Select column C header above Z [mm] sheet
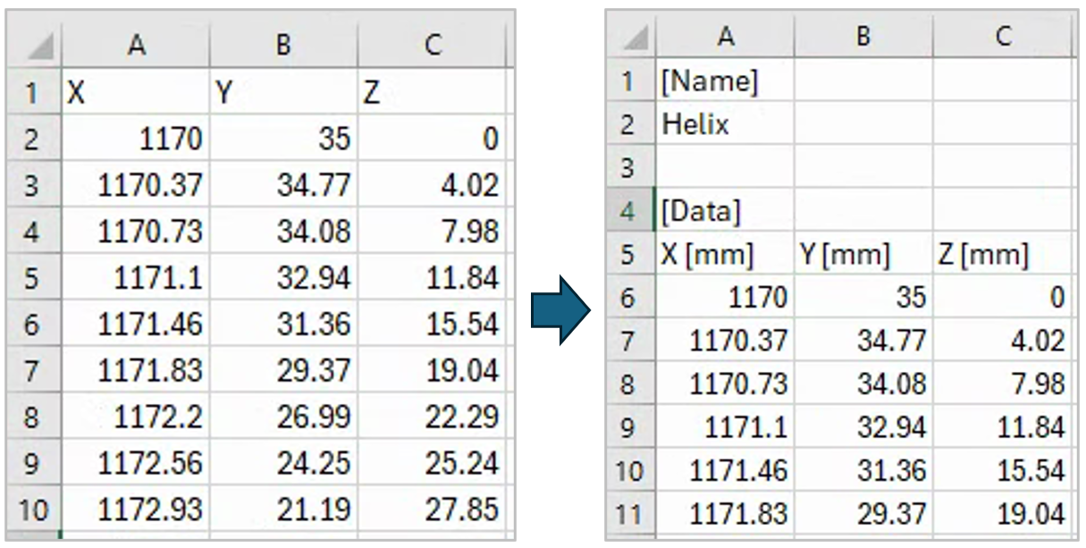Image resolution: width=1086 pixels, height=548 pixels. click(x=1002, y=37)
